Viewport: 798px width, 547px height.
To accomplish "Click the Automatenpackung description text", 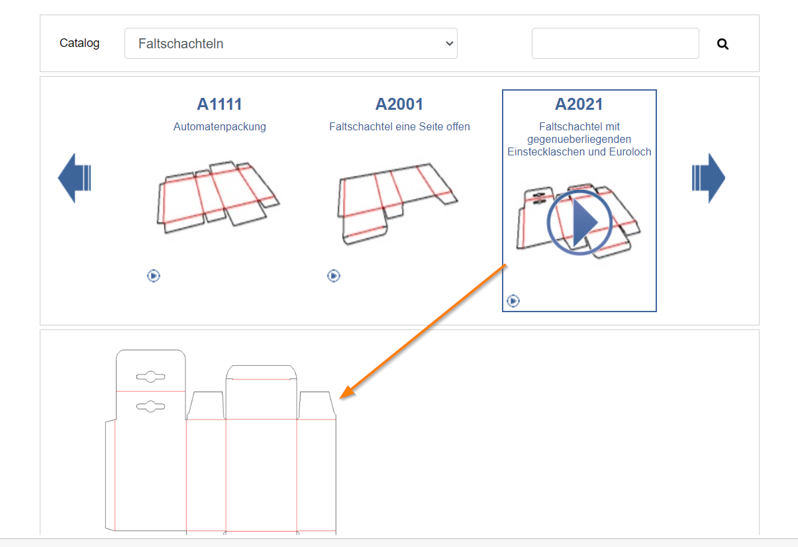I will click(x=220, y=126).
